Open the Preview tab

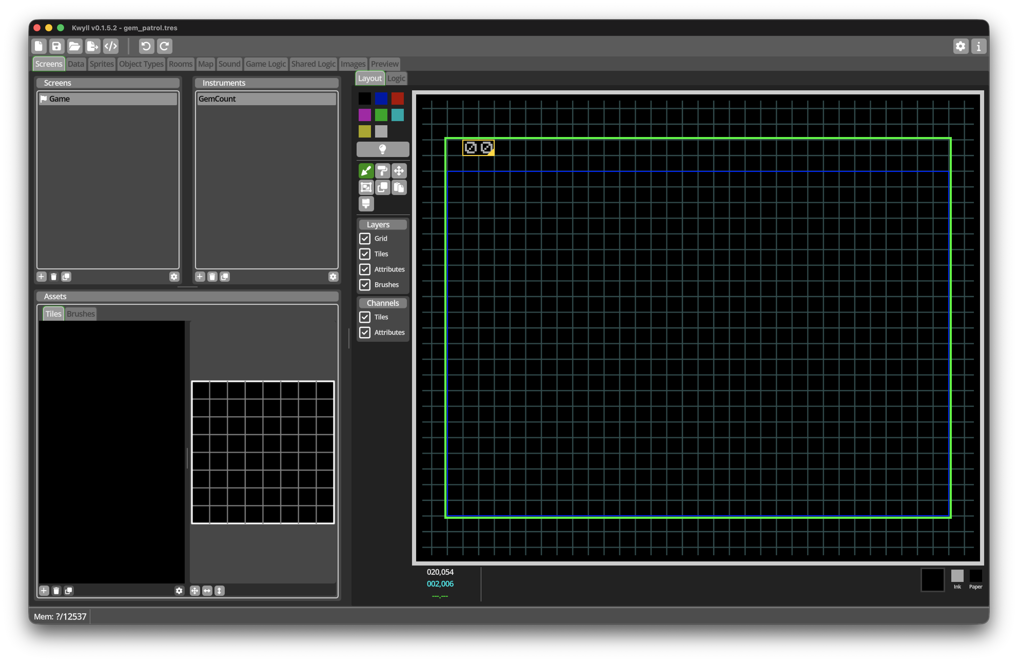[385, 64]
